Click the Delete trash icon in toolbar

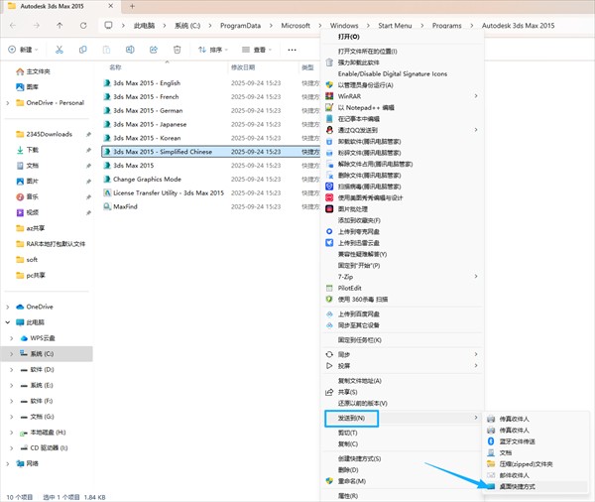coord(177,49)
